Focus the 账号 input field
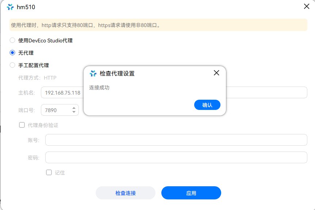 (x=176, y=140)
